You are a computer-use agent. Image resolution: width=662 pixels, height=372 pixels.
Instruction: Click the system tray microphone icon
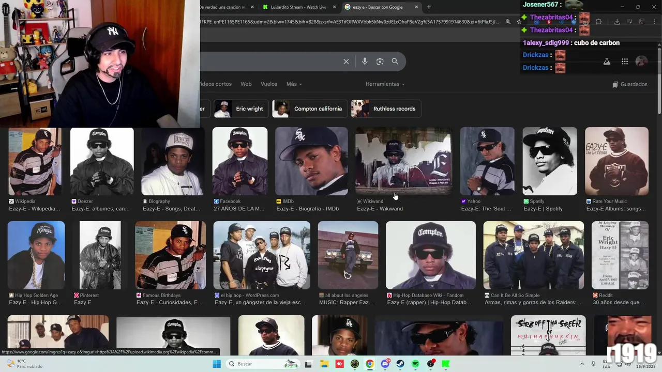tap(593, 364)
